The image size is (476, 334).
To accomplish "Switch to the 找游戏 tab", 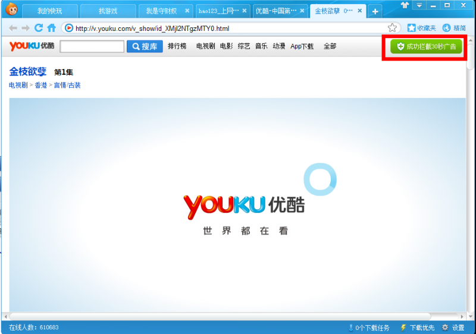I will (x=108, y=11).
